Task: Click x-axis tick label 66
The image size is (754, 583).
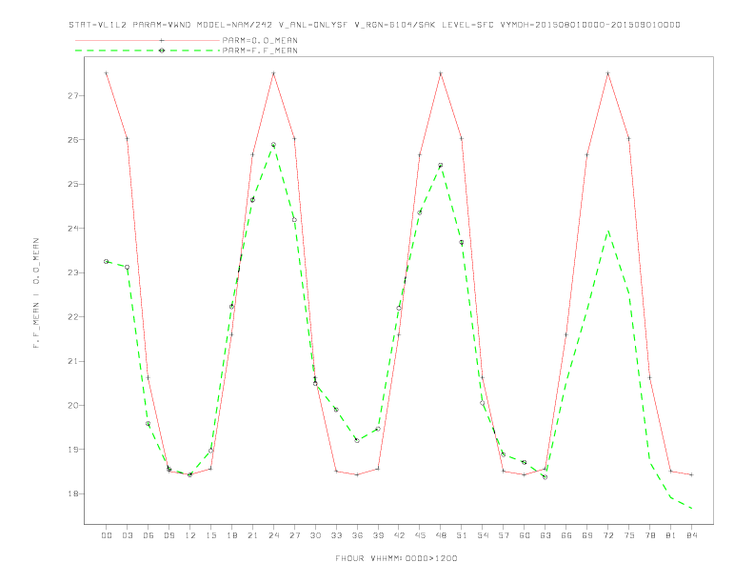Action: coord(566,535)
